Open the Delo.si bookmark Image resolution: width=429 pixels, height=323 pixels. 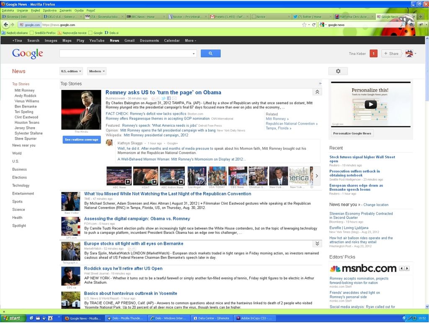pos(111,33)
